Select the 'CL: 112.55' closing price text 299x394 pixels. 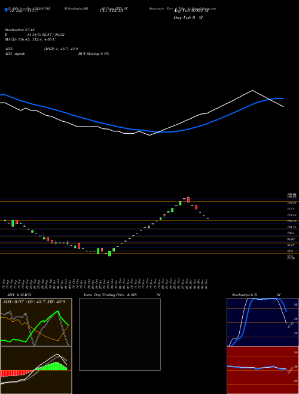(111, 11)
